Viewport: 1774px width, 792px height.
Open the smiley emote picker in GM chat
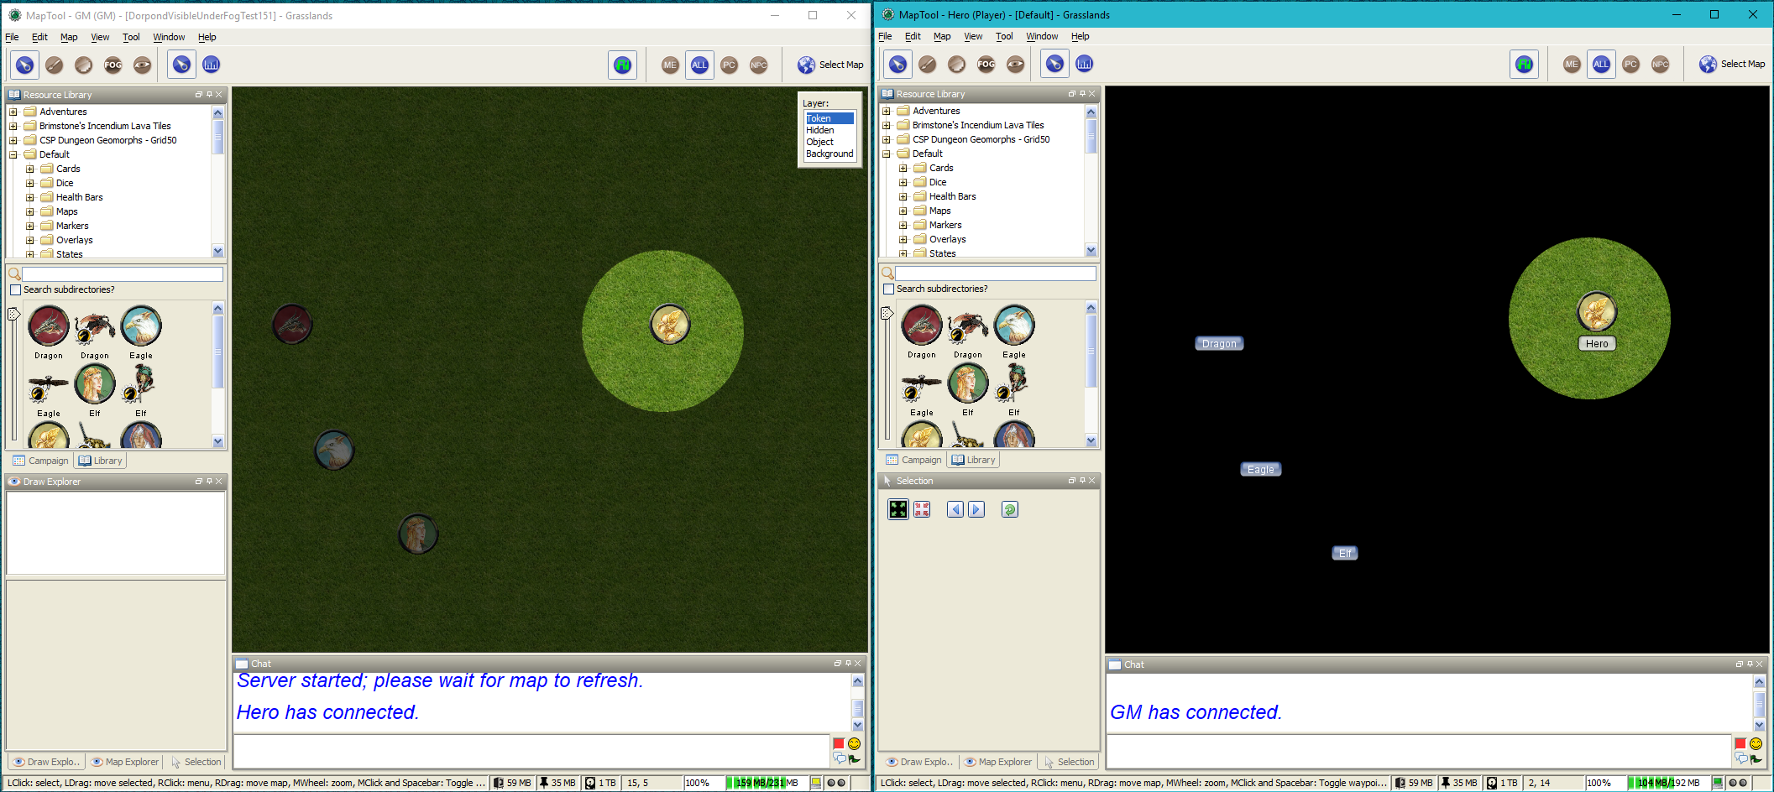point(854,743)
